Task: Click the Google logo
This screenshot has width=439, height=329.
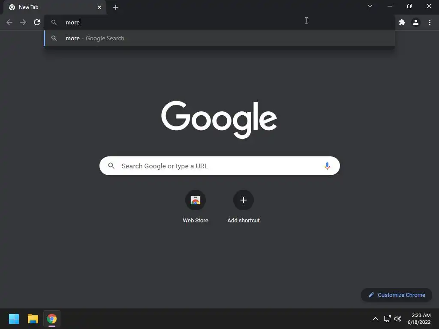Action: [219, 120]
